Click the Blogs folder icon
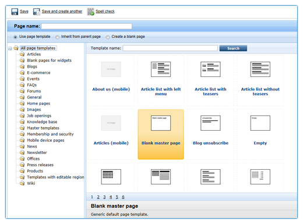This screenshot has height=224, width=303. [22, 66]
